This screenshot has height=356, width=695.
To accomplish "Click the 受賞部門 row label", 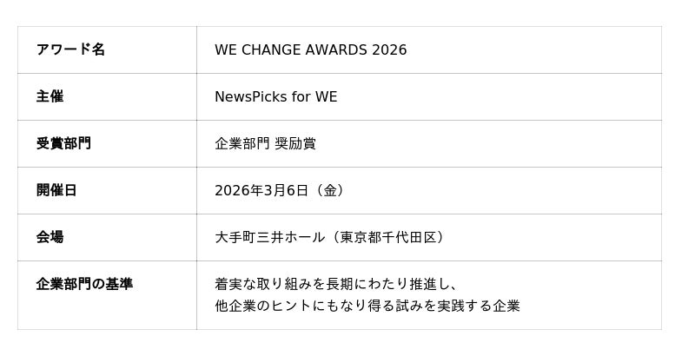I will coord(63,143).
